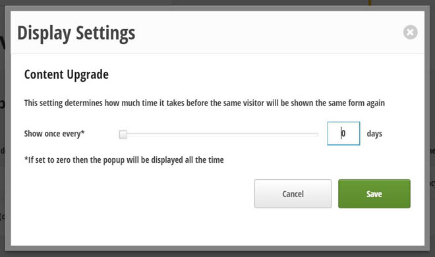Cancel the display settings changes
Viewport: 435px width, 257px height.
[293, 194]
